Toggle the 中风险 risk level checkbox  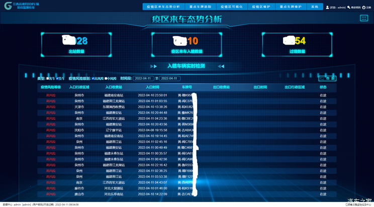pos(107,79)
